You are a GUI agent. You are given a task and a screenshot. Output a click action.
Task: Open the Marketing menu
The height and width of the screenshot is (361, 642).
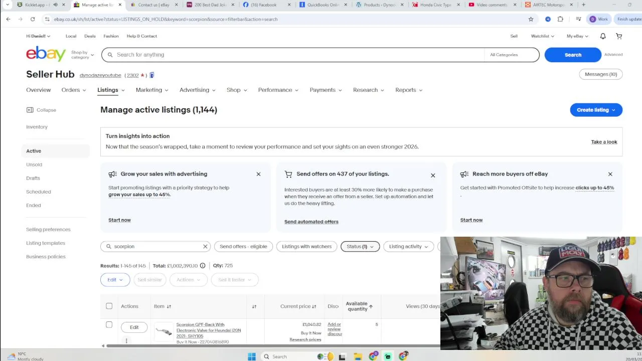pos(151,90)
